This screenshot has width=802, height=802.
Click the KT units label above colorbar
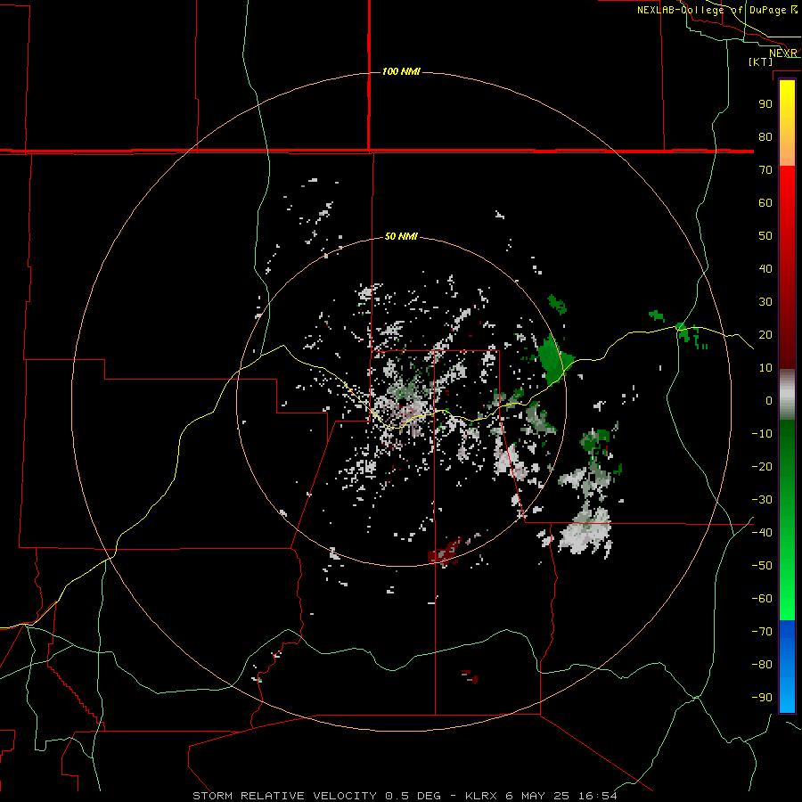761,61
